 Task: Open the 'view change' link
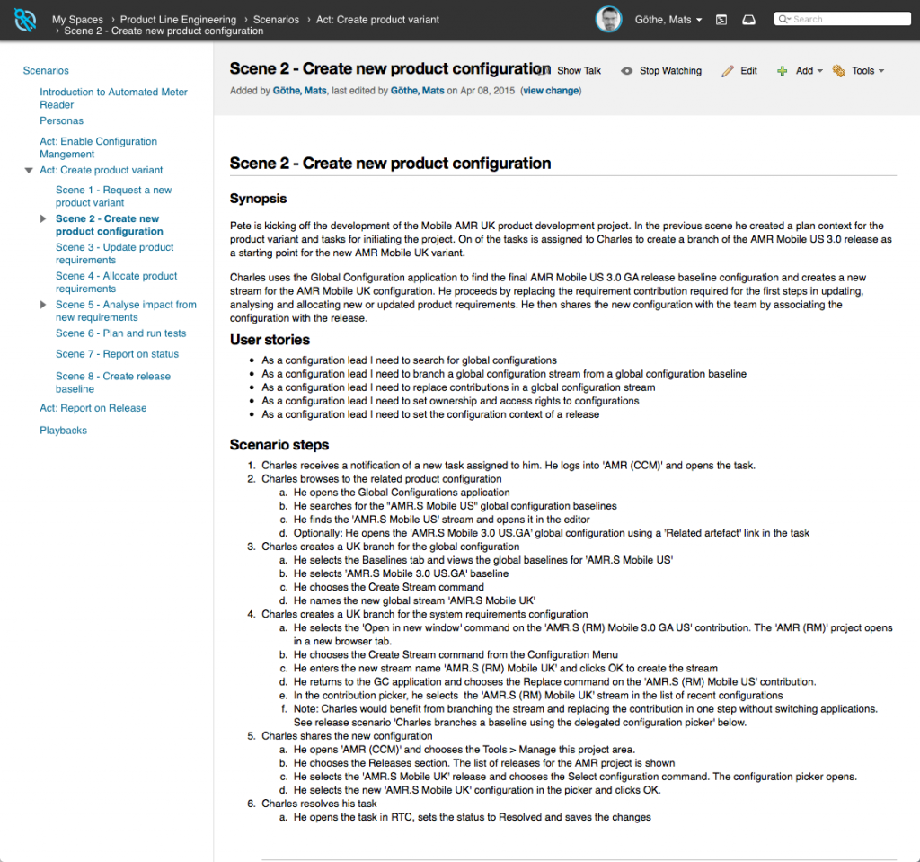pyautogui.click(x=551, y=91)
